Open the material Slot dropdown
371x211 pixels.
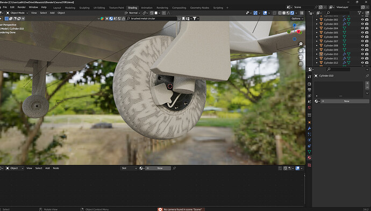[129, 168]
